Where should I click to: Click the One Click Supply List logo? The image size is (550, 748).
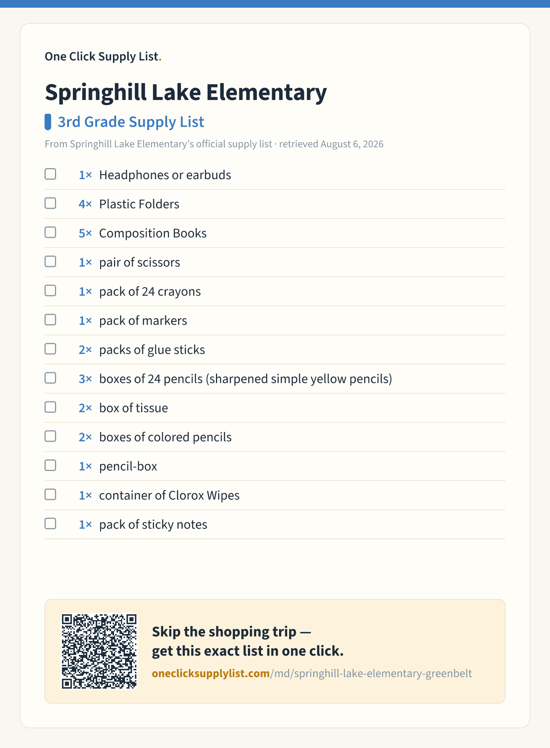(103, 56)
